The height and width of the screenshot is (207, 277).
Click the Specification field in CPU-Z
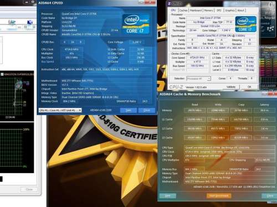tap(222, 35)
